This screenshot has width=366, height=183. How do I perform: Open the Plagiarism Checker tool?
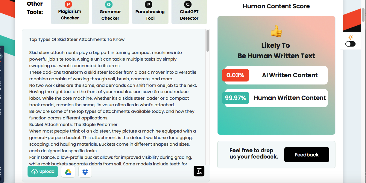coord(70,12)
